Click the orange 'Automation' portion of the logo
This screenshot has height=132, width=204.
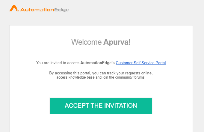pyautogui.click(x=37, y=10)
